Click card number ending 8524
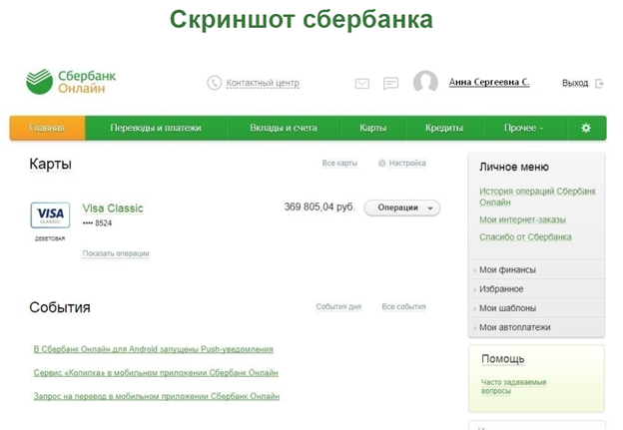Screen dimensions: 623x430 [98, 223]
